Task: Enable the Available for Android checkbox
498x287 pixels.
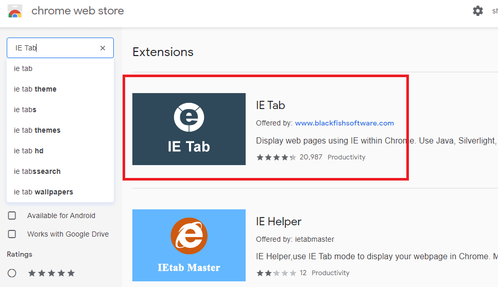Action: 12,216
